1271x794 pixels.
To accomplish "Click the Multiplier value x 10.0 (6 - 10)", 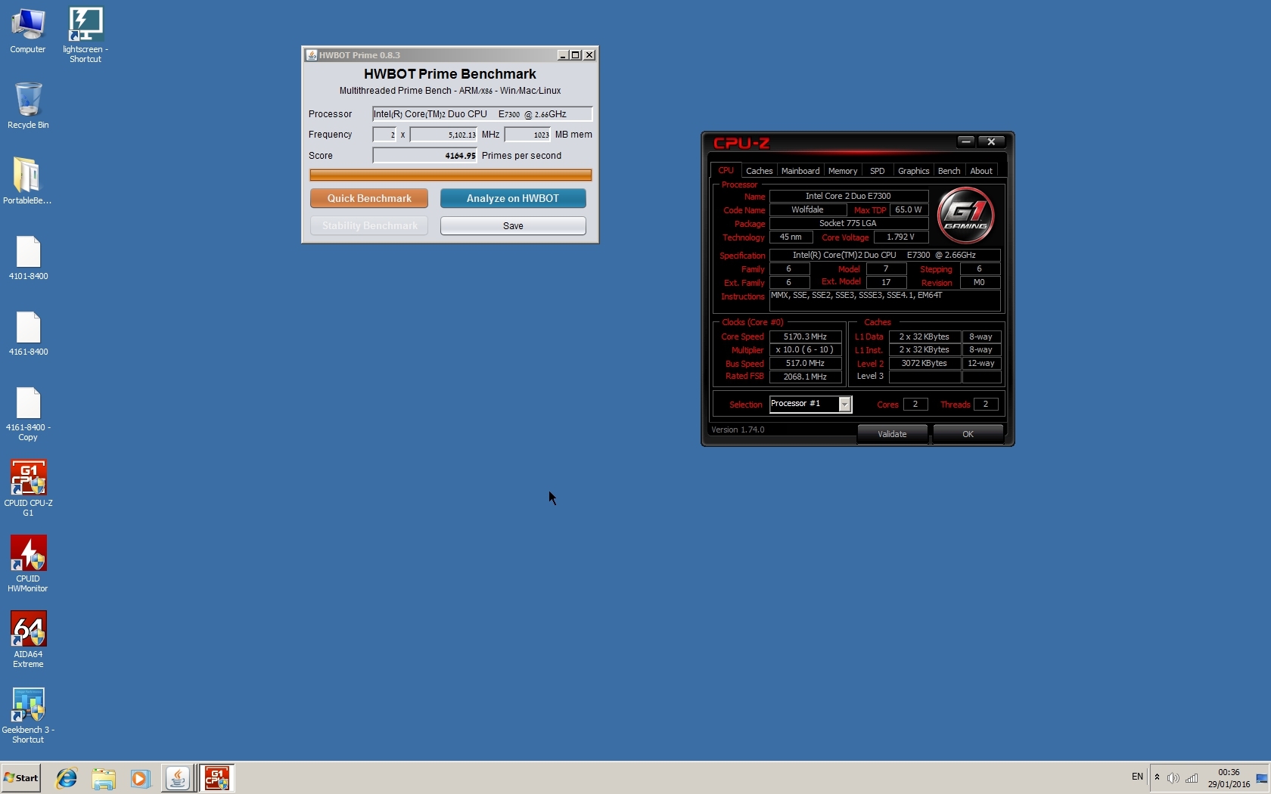I will pyautogui.click(x=806, y=350).
